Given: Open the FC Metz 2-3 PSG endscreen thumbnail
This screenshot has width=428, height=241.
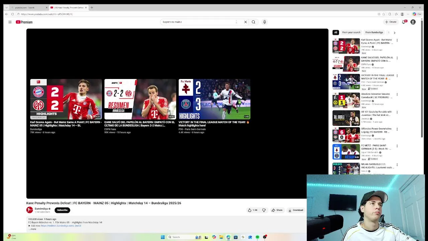Looking at the screenshot, I should pyautogui.click(x=214, y=99).
